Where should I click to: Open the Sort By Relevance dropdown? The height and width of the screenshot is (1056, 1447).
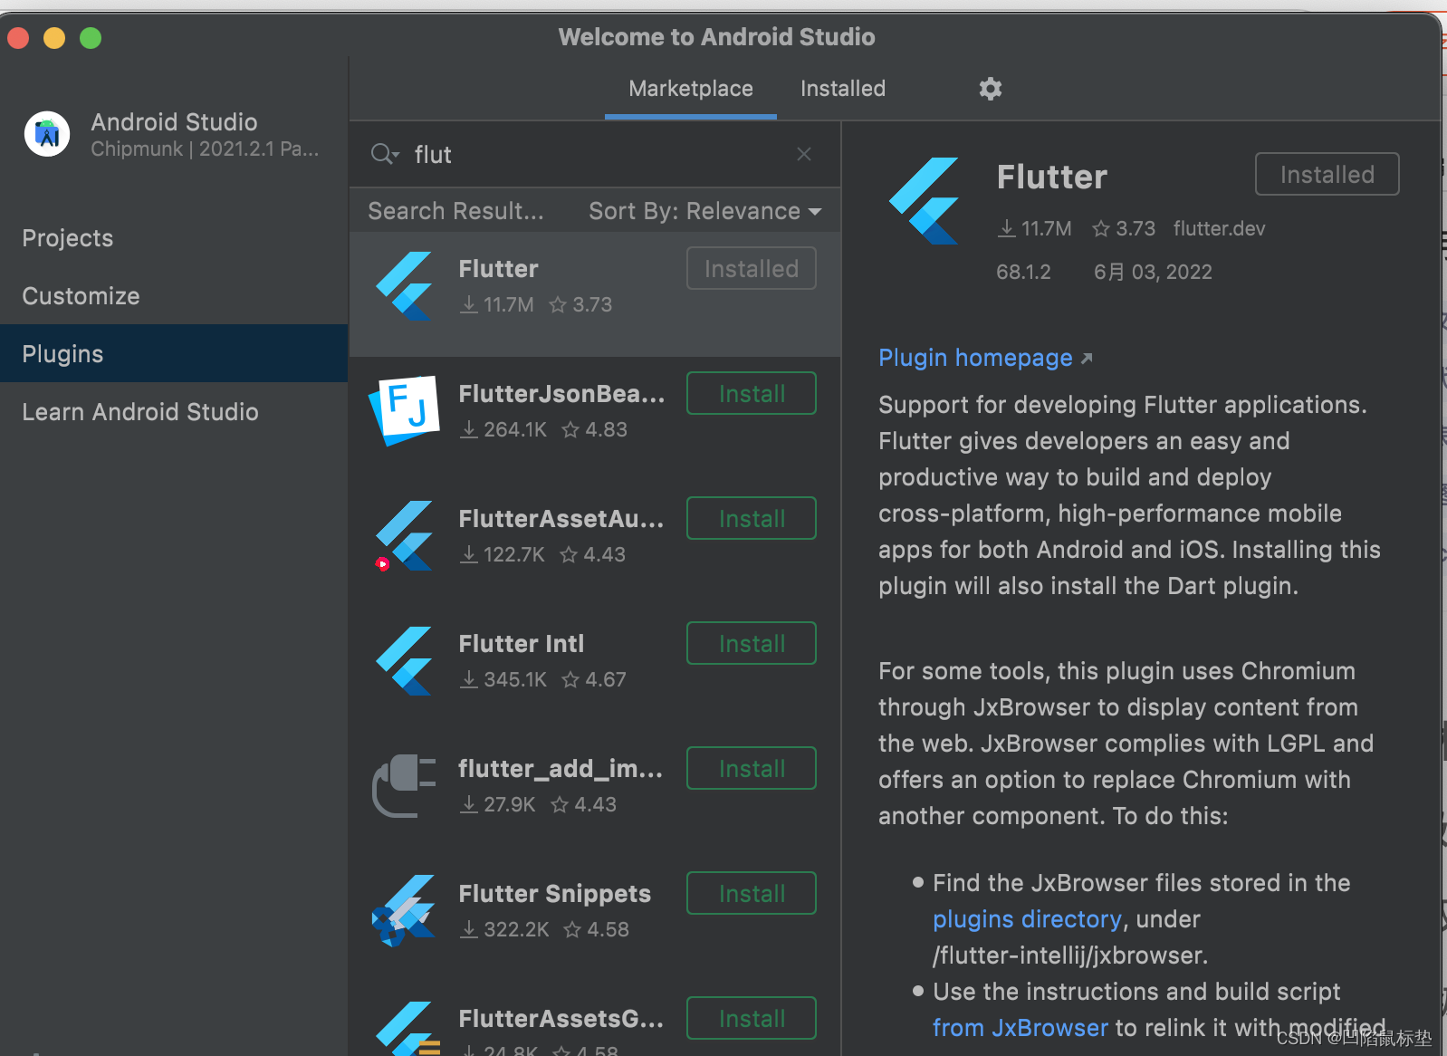[x=705, y=211]
